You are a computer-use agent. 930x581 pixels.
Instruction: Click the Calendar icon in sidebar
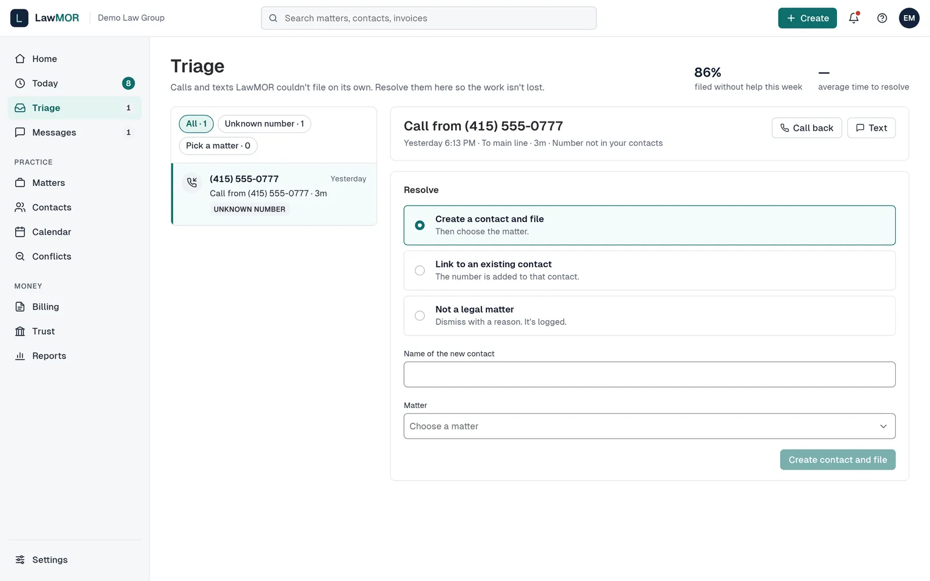coord(20,232)
